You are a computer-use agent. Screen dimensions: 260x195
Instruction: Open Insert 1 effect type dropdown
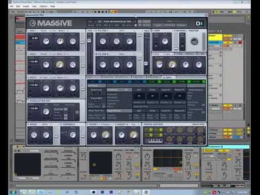point(106,125)
